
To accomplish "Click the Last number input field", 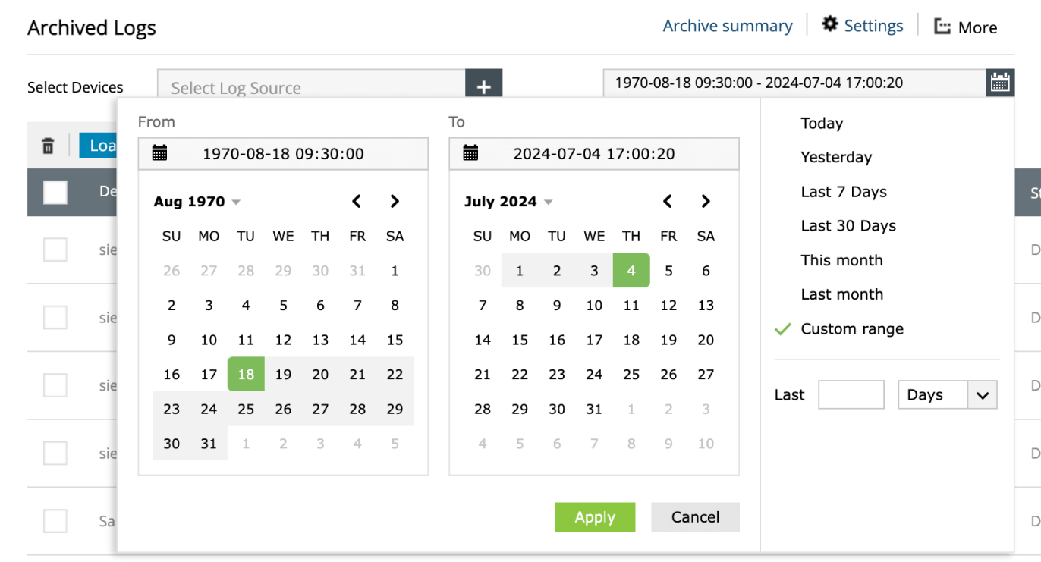I will click(x=851, y=395).
